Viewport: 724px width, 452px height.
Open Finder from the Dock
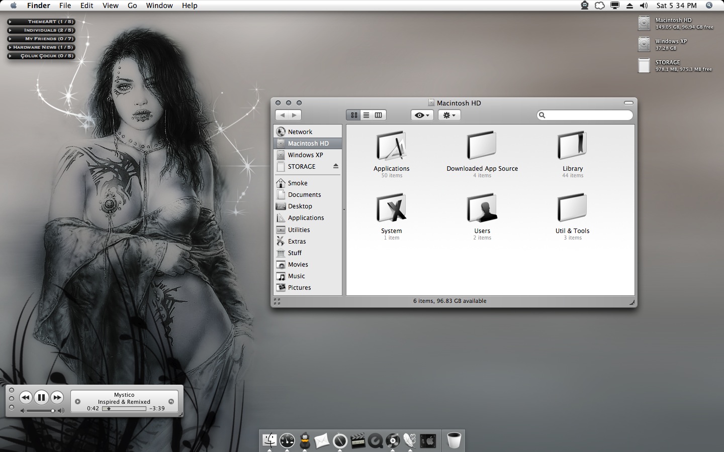[x=270, y=440]
